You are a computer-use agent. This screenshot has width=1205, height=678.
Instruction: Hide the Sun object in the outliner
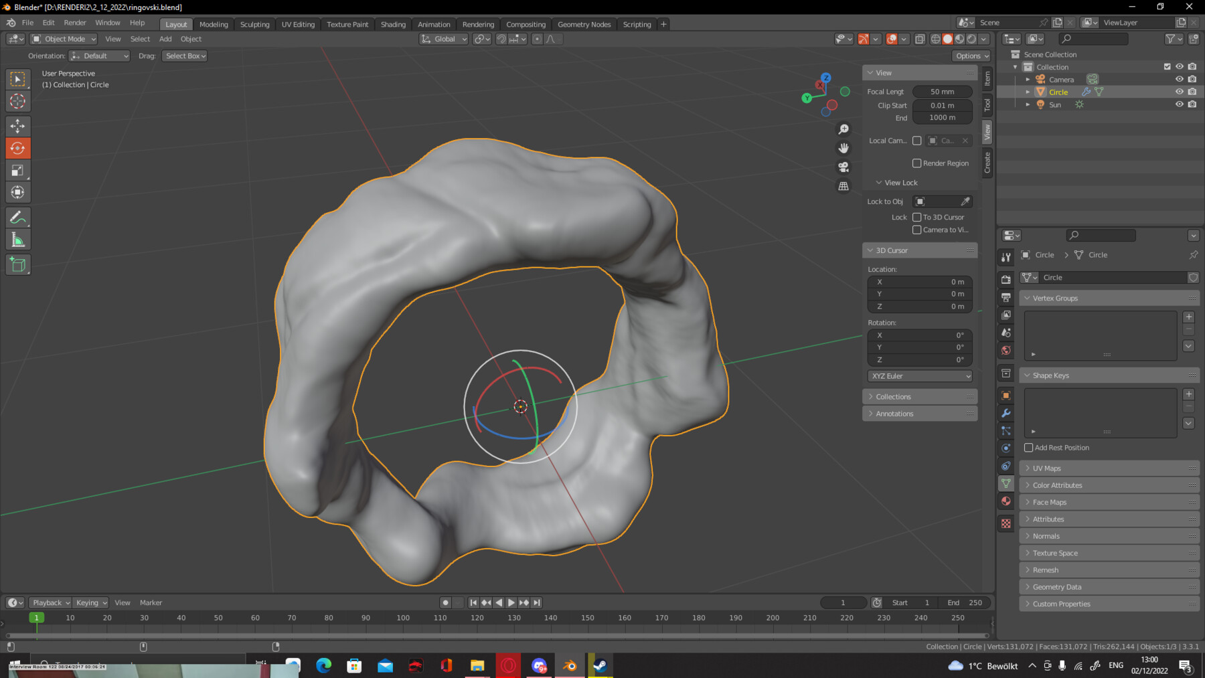pos(1179,104)
